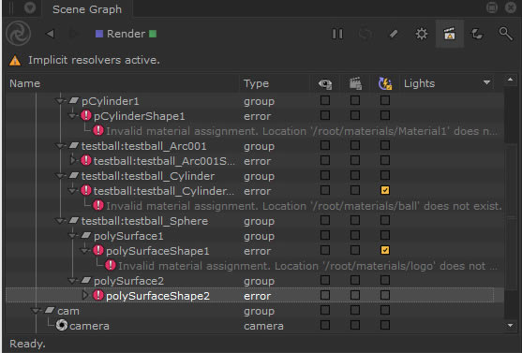The height and width of the screenshot is (353, 522).
Task: Expand testball_Arc001S error row
Action: (x=72, y=160)
